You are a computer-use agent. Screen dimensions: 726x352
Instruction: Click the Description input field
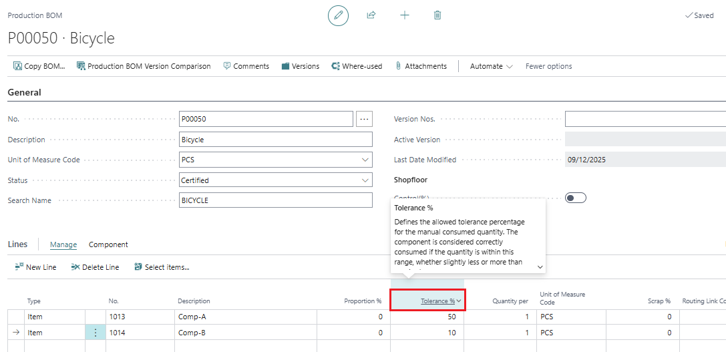[275, 140]
